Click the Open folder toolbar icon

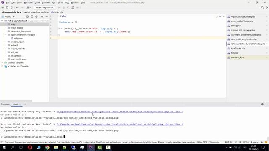pyautogui.click(x=3, y=8)
